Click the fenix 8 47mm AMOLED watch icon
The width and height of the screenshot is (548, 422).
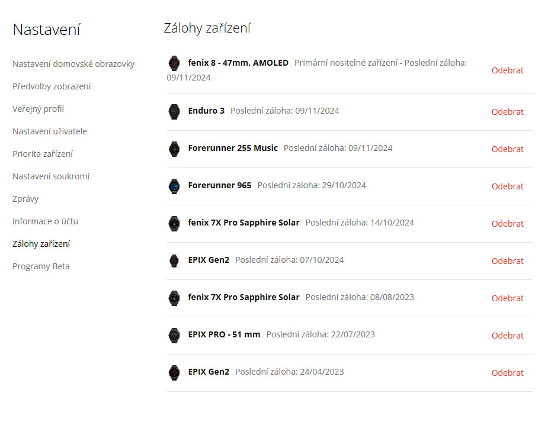174,63
